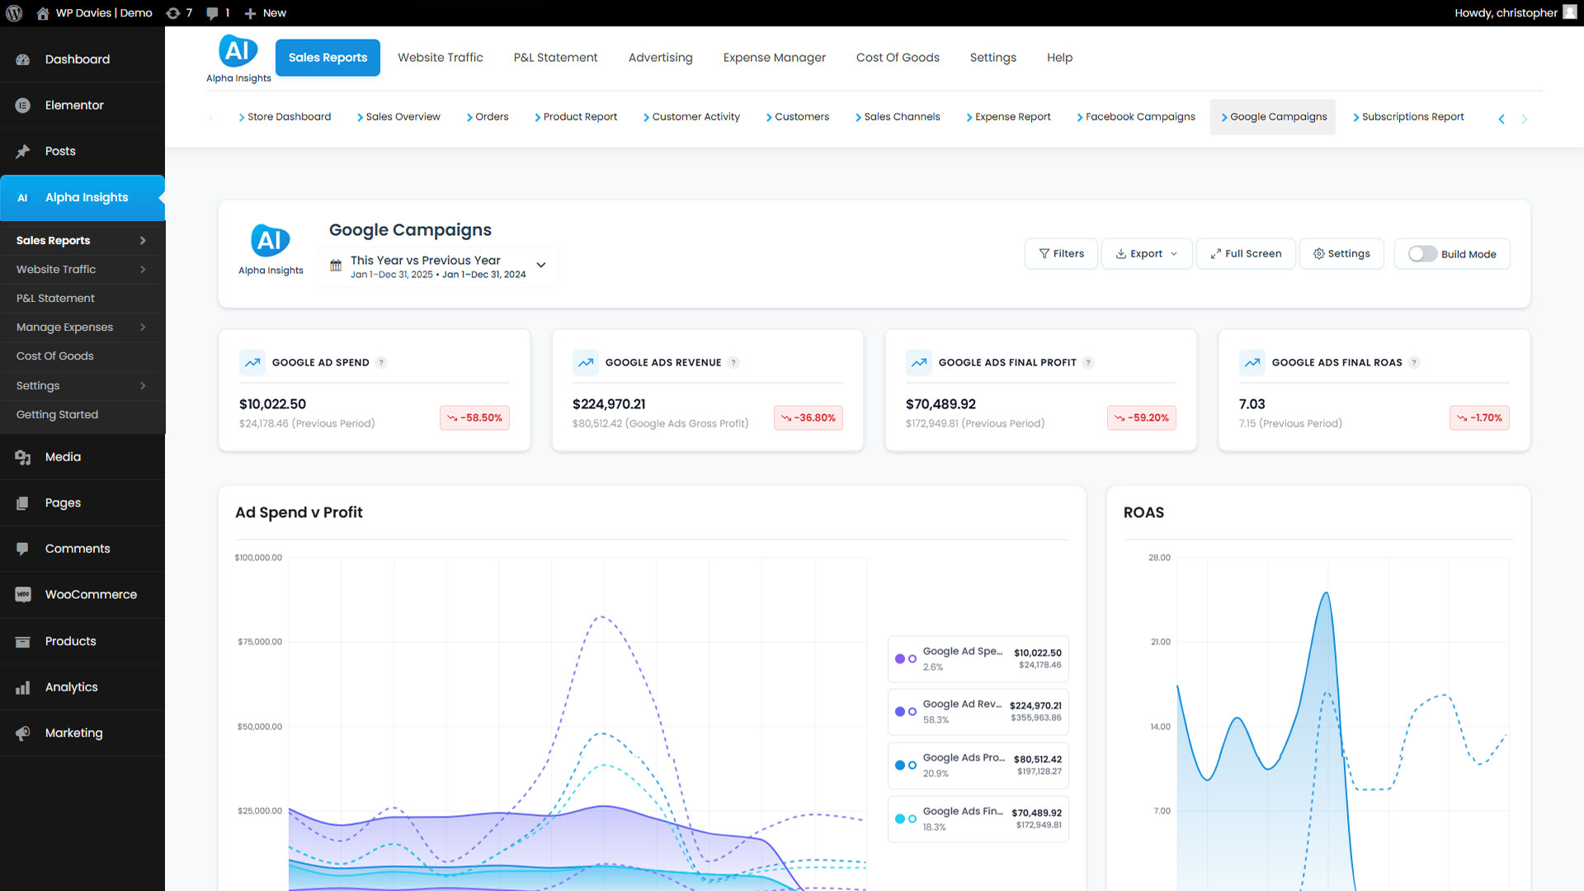Switch to the Website Traffic tab

pyautogui.click(x=440, y=58)
